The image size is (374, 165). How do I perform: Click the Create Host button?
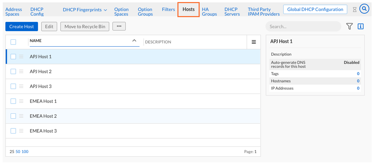(22, 26)
